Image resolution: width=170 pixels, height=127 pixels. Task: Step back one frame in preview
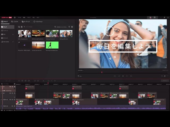click(x=119, y=76)
